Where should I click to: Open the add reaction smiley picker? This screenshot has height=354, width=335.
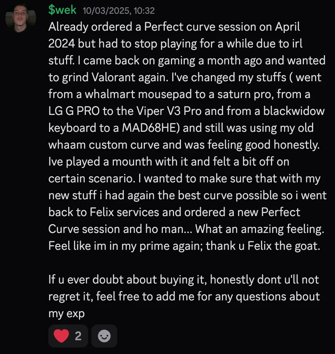104,336
